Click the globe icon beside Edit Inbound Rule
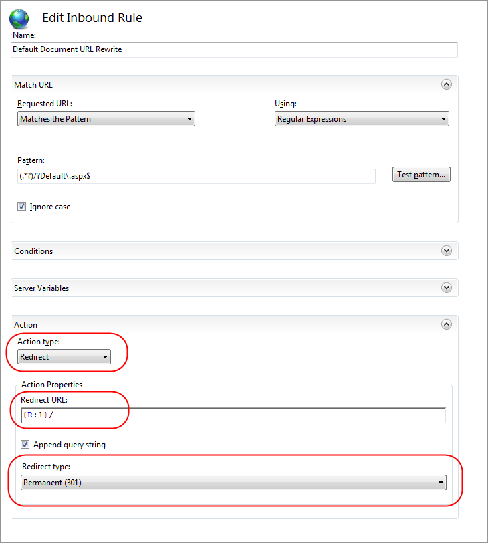 tap(19, 19)
